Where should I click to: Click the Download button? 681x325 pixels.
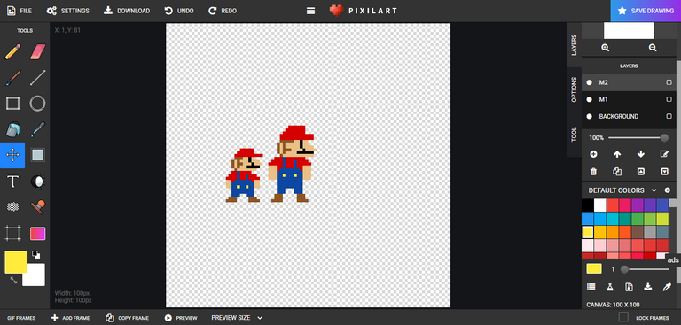tap(127, 11)
